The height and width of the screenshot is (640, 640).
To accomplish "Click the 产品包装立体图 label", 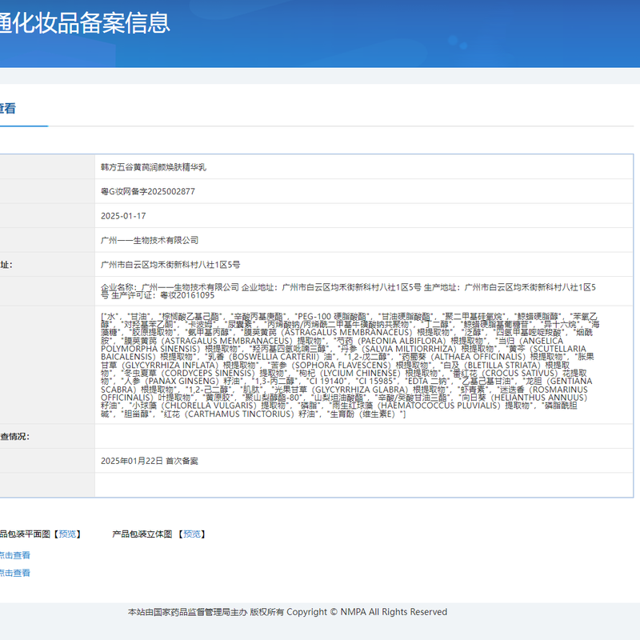I will point(142,534).
